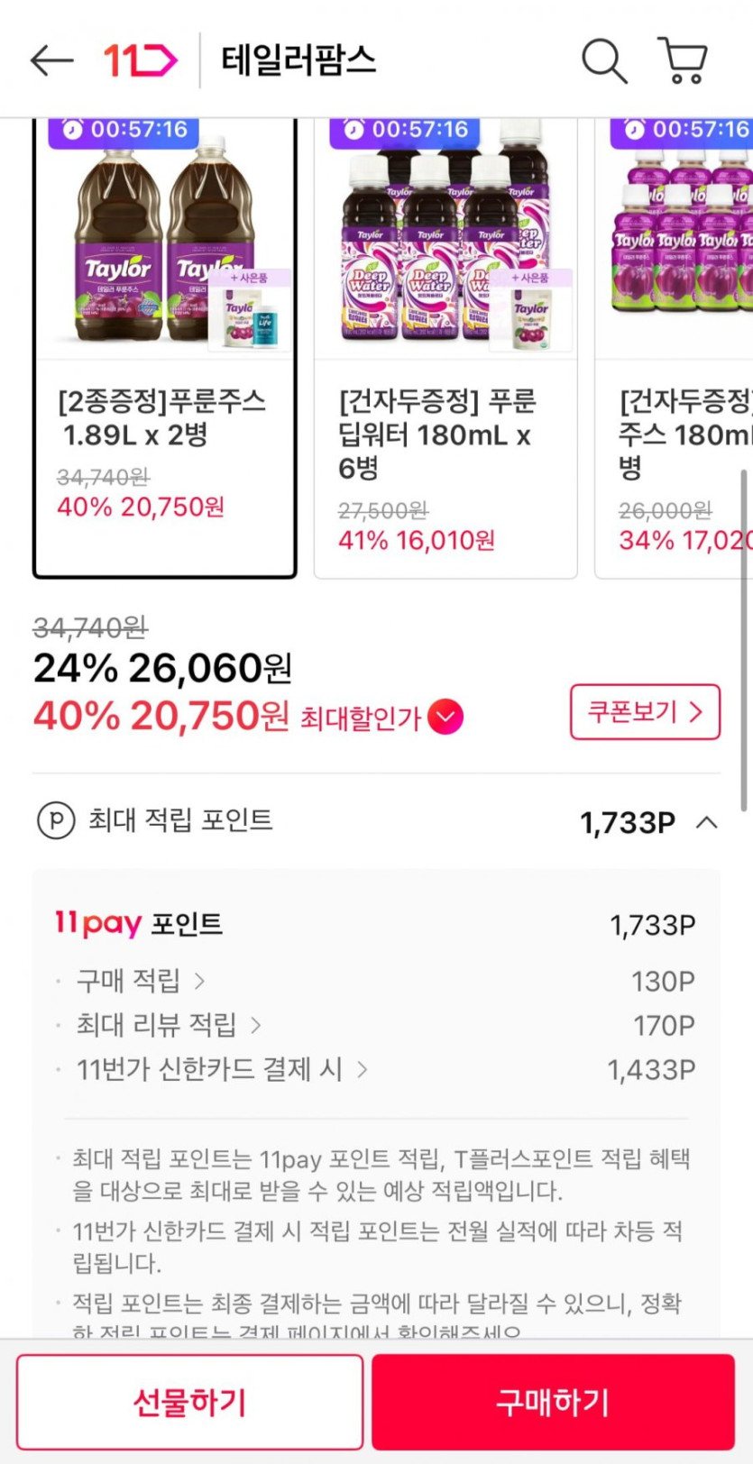This screenshot has width=753, height=1464.
Task: Tap the 11pay logo
Action: 98,924
